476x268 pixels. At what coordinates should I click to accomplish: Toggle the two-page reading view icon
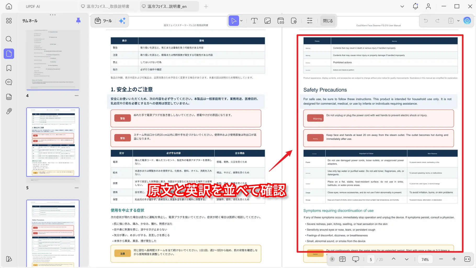342,259
